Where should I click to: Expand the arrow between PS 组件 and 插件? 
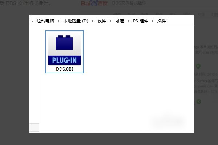pos(153,21)
